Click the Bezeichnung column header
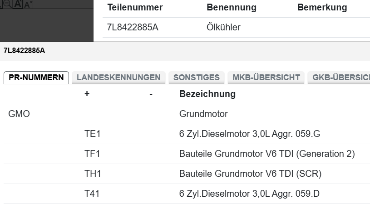Viewport: 370px width, 204px height. [207, 94]
